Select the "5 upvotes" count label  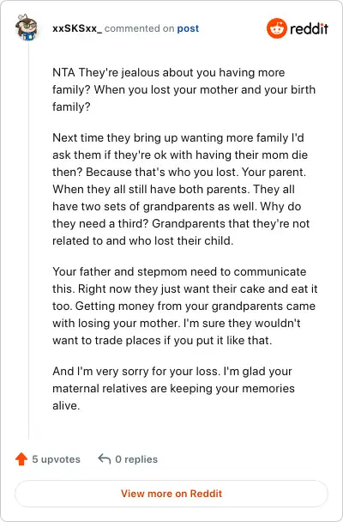pyautogui.click(x=57, y=459)
